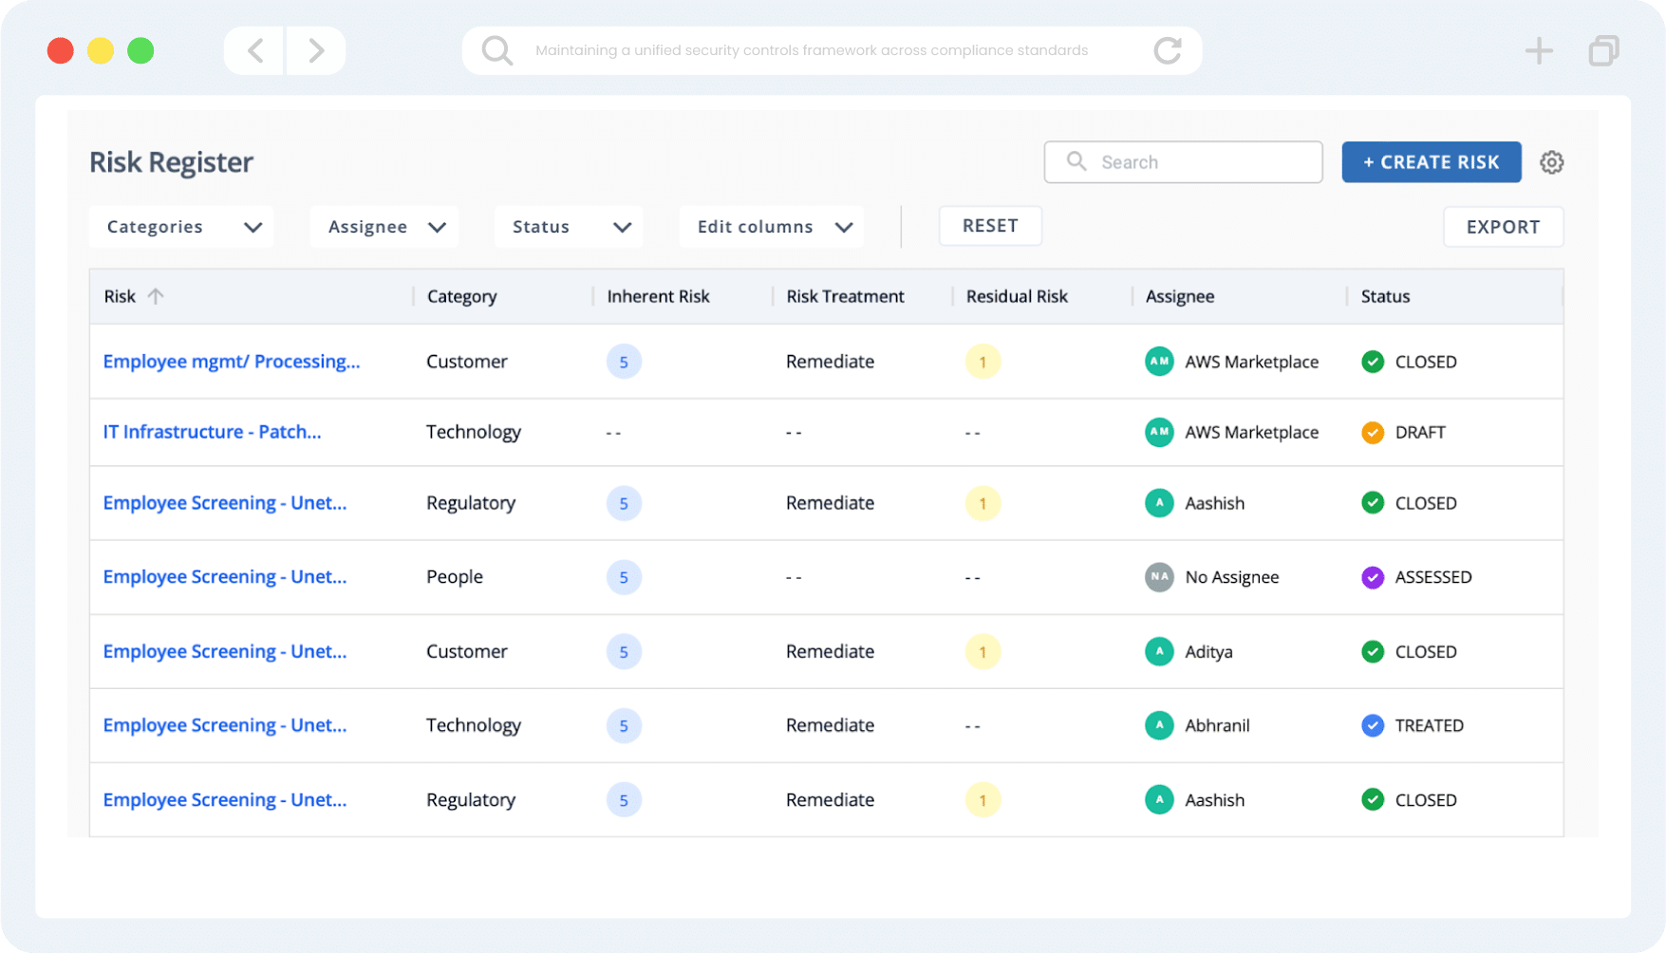Viewport: 1666px width, 953px height.
Task: Click the NA avatar beside No Assignee
Action: click(x=1159, y=577)
